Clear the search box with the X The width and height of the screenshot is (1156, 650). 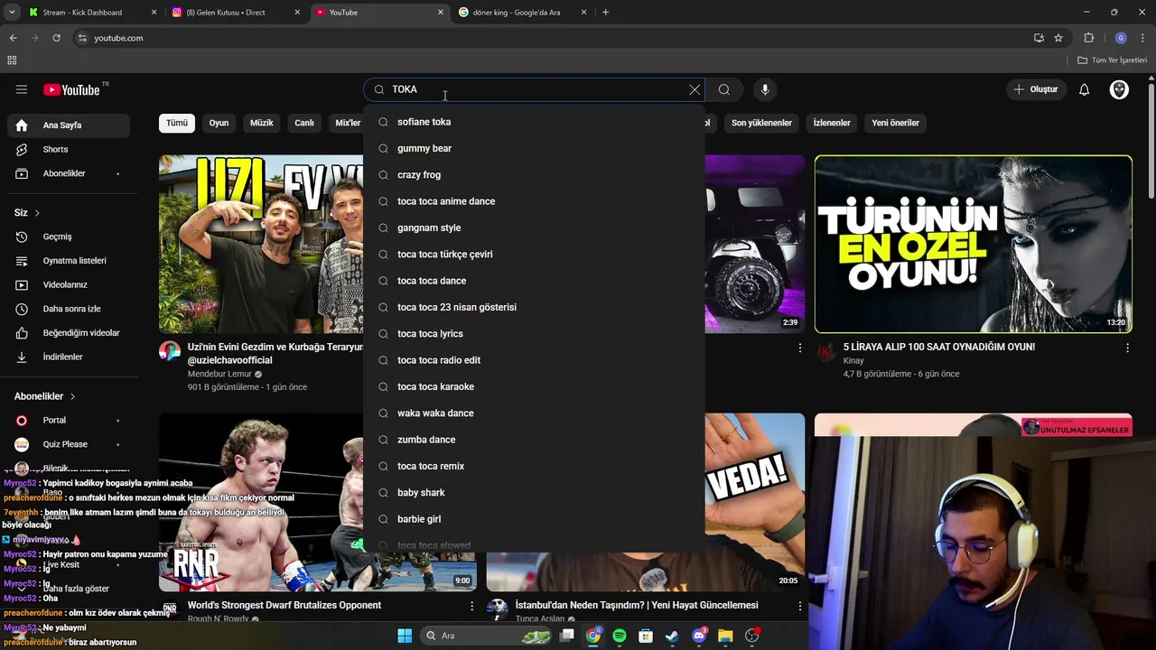point(695,89)
